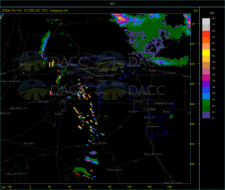This screenshot has height=190, width=225.
Task: Click the dBZ header above the color legend
Action: pyautogui.click(x=212, y=13)
